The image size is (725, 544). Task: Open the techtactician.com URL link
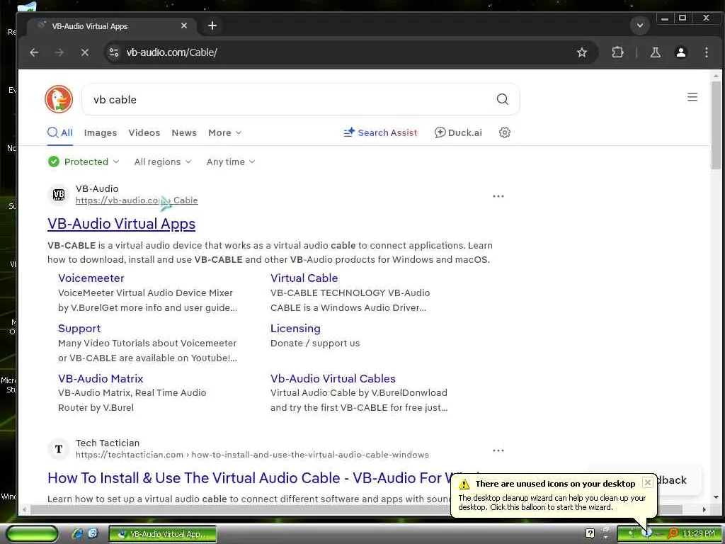[x=253, y=455]
